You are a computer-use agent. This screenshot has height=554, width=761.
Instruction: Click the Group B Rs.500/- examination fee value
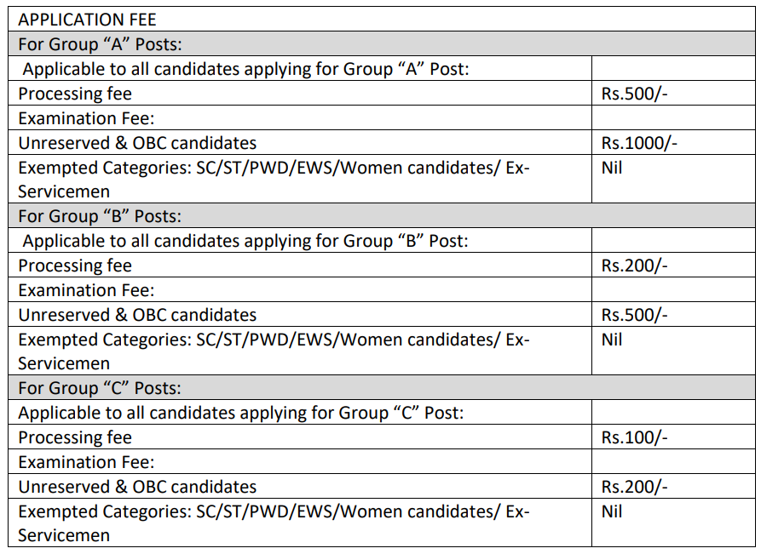pyautogui.click(x=634, y=315)
